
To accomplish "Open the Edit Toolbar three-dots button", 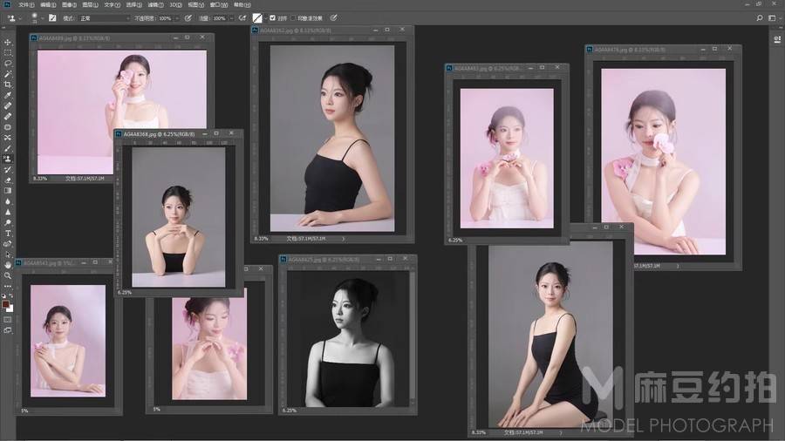I will pyautogui.click(x=8, y=286).
